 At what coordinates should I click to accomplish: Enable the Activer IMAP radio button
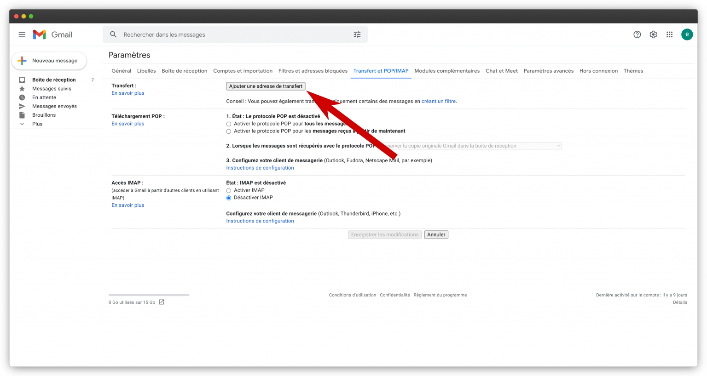229,190
